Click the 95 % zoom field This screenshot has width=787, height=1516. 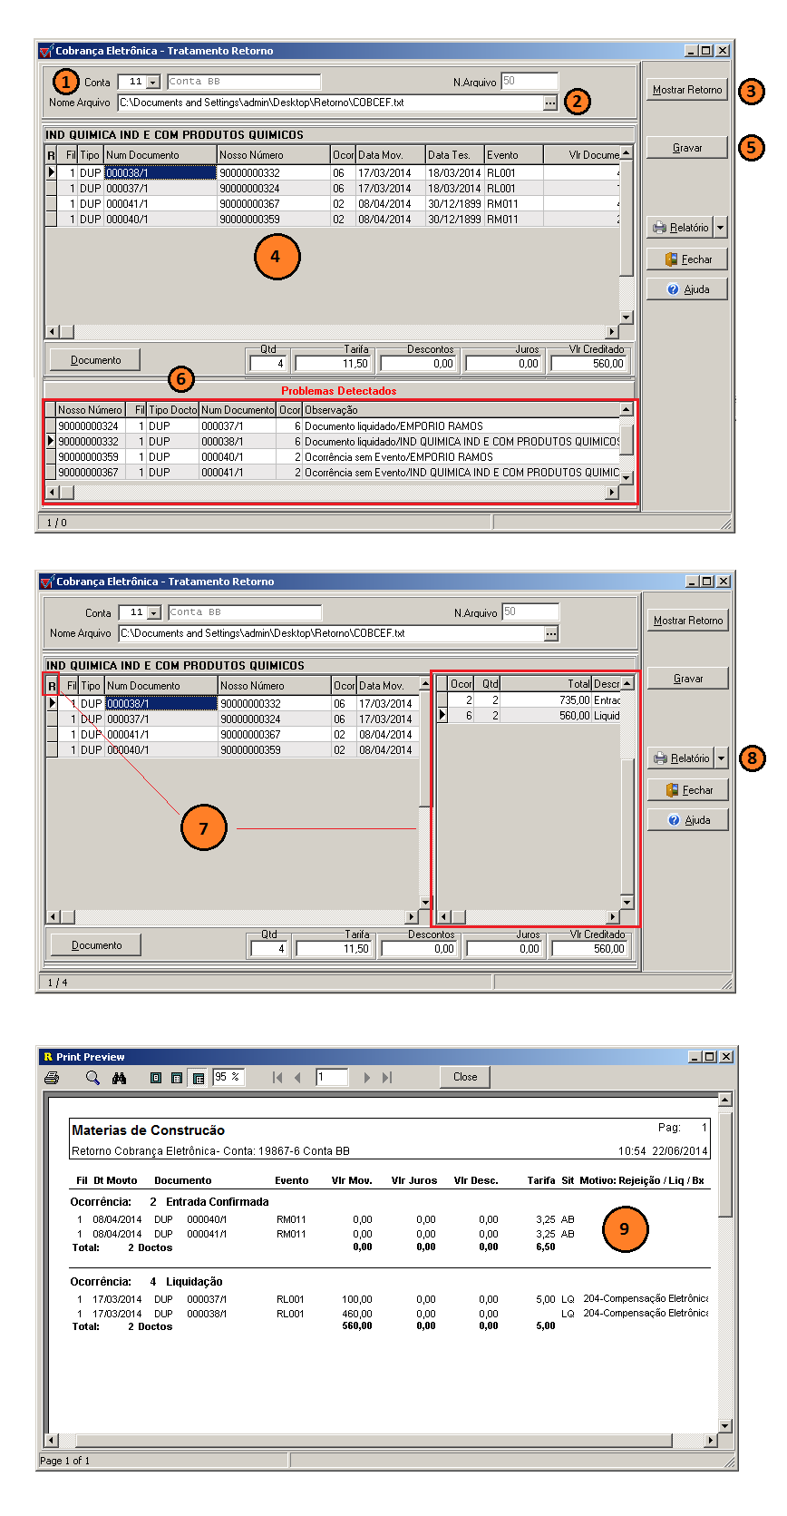coord(228,1077)
